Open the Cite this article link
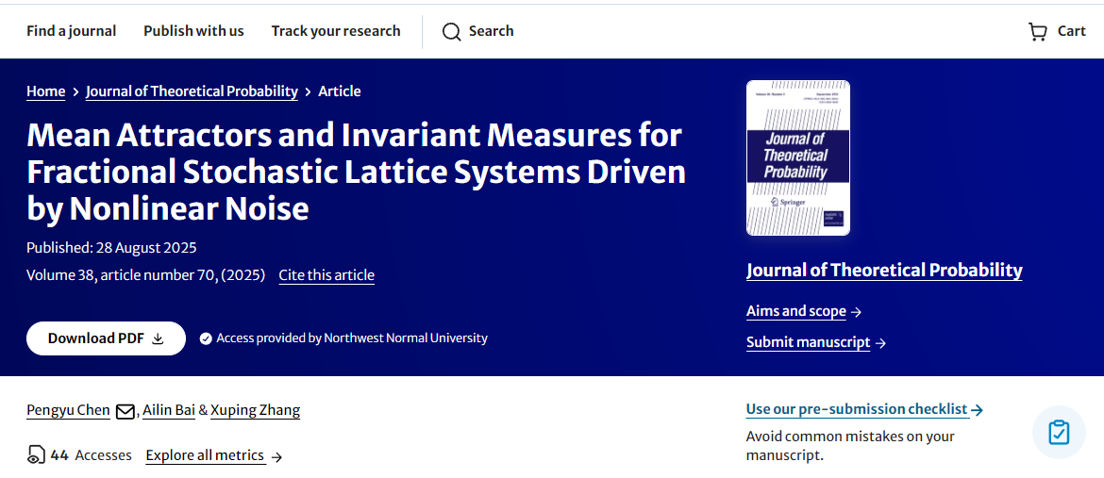 click(326, 275)
